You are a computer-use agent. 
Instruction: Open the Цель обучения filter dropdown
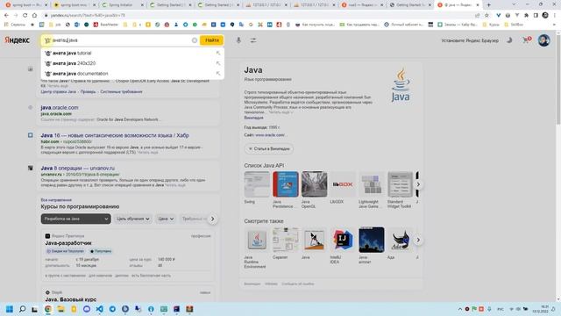tap(132, 219)
